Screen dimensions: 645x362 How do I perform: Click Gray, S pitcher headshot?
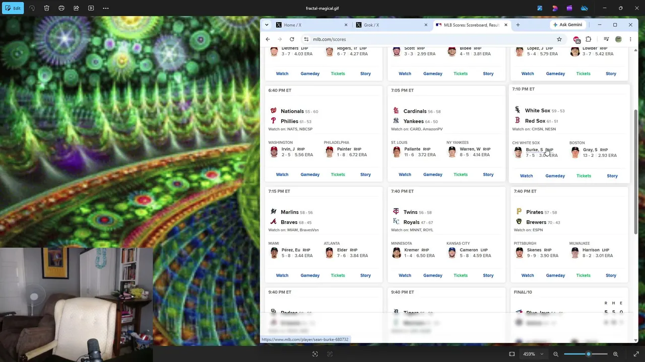[575, 152]
